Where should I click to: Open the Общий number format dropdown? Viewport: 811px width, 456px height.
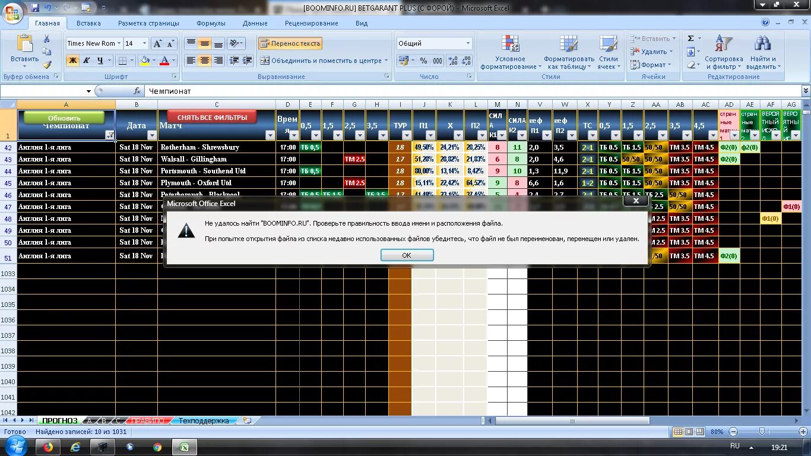click(x=468, y=43)
